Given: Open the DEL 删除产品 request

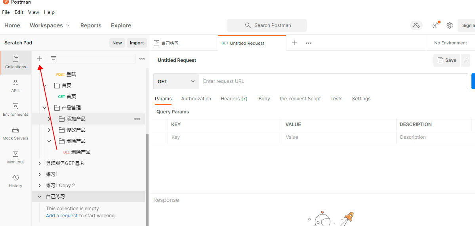Looking at the screenshot, I should 76,152.
